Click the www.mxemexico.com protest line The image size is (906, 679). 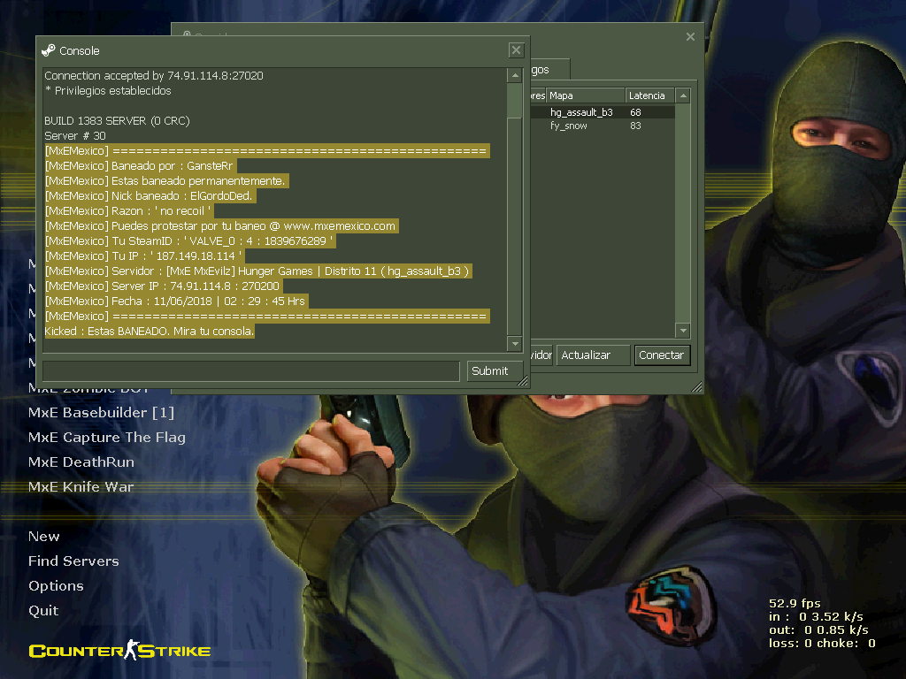tap(220, 225)
